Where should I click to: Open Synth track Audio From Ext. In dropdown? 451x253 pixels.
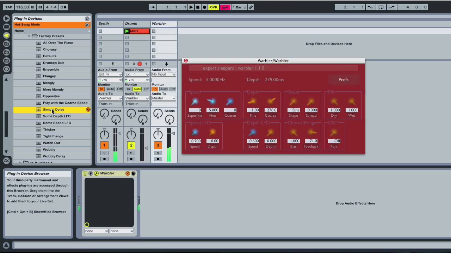[110, 74]
